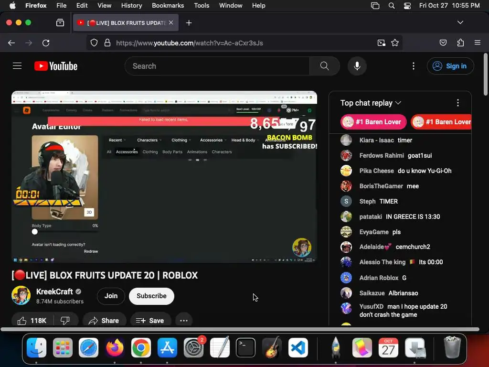The image size is (489, 367).
Task: Go to YouTube home via logo
Action: pyautogui.click(x=56, y=66)
